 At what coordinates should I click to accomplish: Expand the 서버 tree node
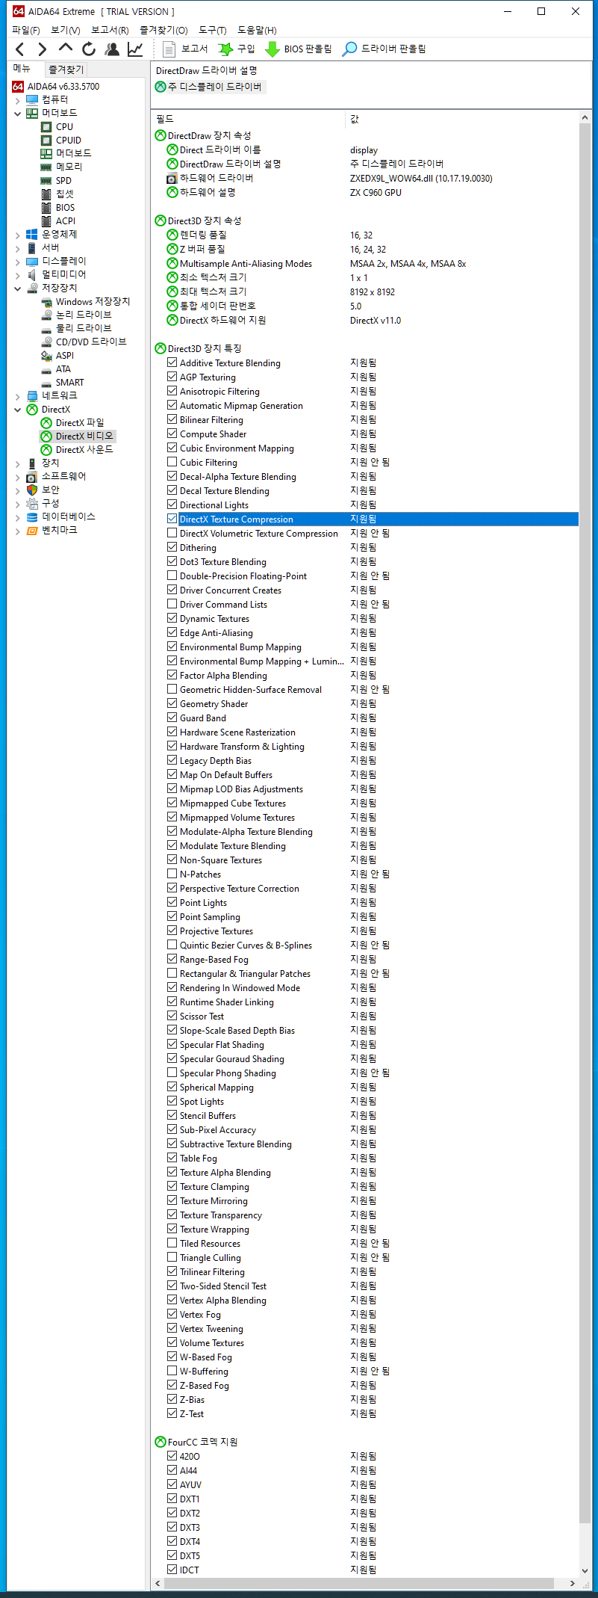pos(18,248)
